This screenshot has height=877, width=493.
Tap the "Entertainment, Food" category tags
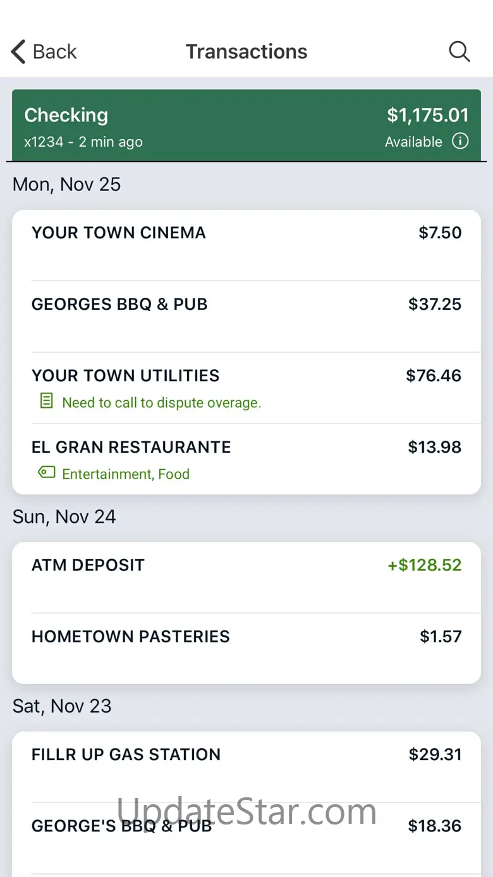[126, 474]
